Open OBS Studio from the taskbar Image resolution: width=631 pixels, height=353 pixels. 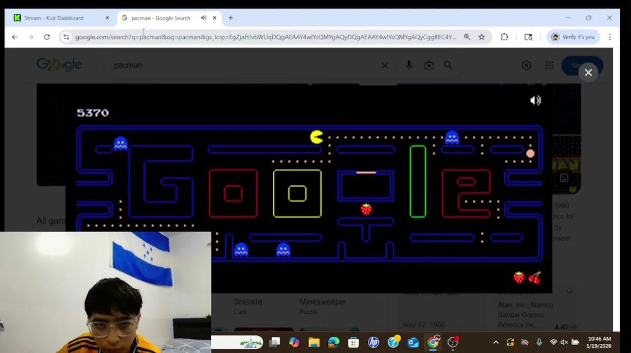tap(453, 342)
